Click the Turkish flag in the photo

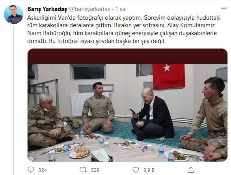coord(169,76)
